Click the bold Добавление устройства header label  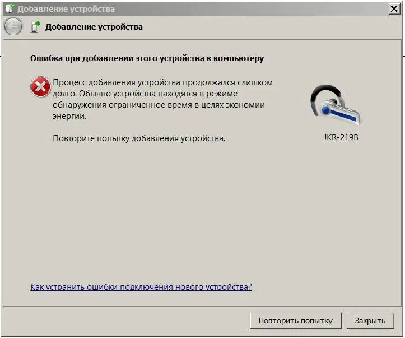pyautogui.click(x=94, y=27)
